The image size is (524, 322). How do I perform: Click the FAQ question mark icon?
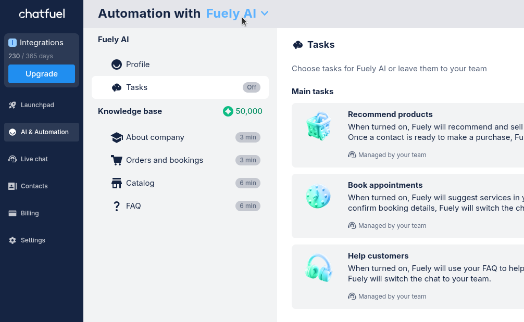coord(117,206)
